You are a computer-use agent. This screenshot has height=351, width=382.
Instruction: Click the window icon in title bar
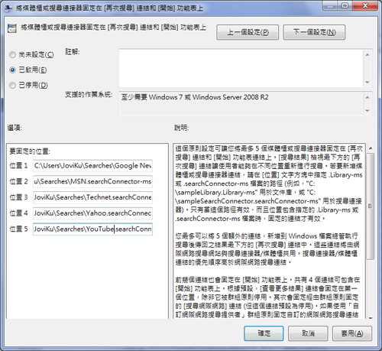[x=8, y=8]
